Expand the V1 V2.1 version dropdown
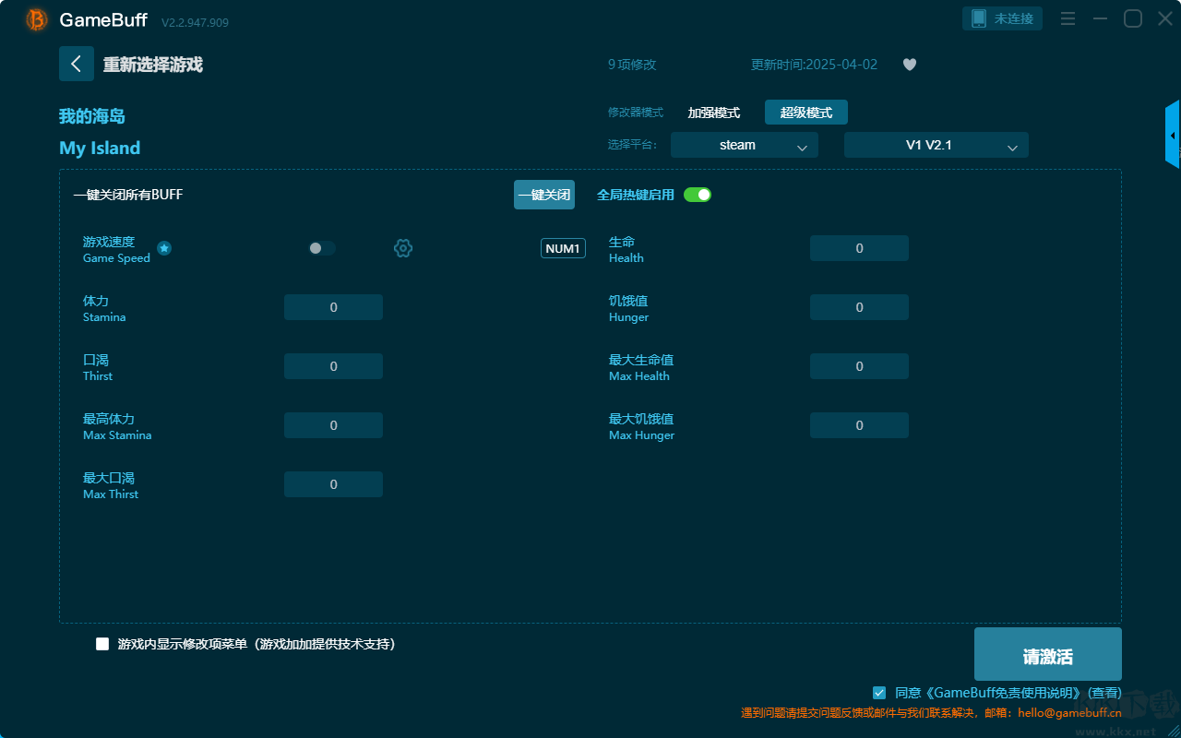 pos(936,145)
